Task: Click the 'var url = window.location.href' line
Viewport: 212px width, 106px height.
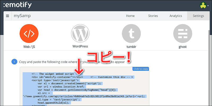Action: tap(61, 87)
